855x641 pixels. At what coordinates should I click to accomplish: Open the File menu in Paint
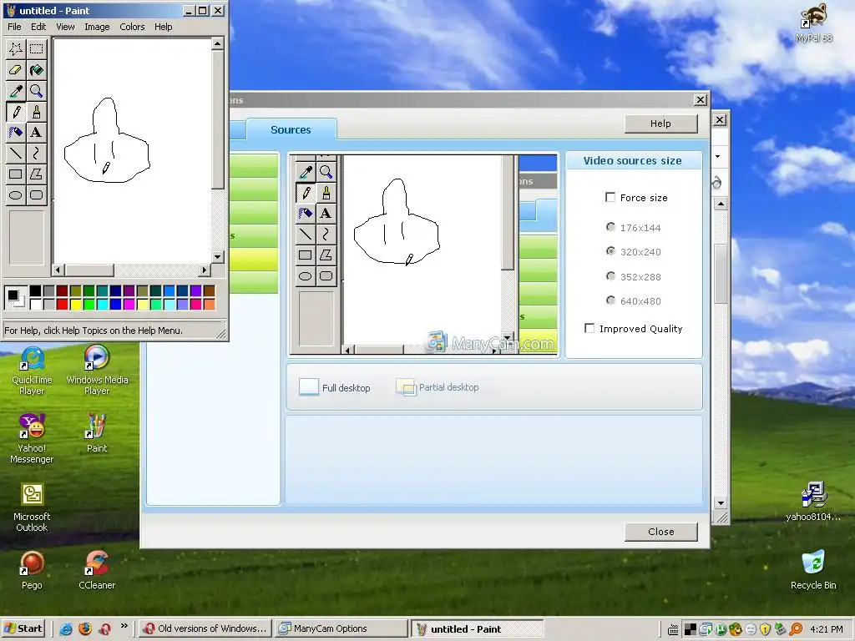tap(14, 27)
